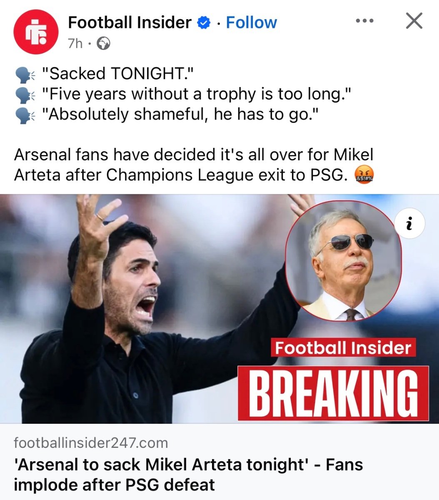The width and height of the screenshot is (439, 500).
Task: Tap the 7h post timestamp
Action: click(x=75, y=43)
